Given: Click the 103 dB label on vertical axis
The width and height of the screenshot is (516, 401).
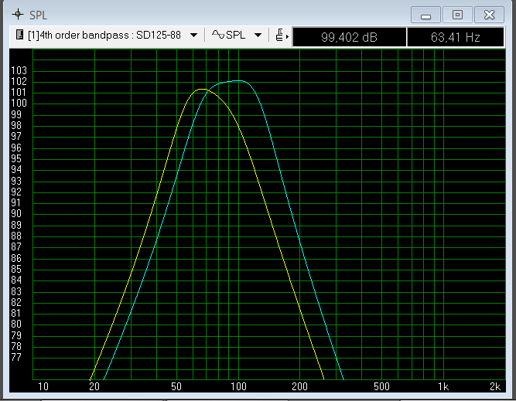Looking at the screenshot, I should 19,70.
